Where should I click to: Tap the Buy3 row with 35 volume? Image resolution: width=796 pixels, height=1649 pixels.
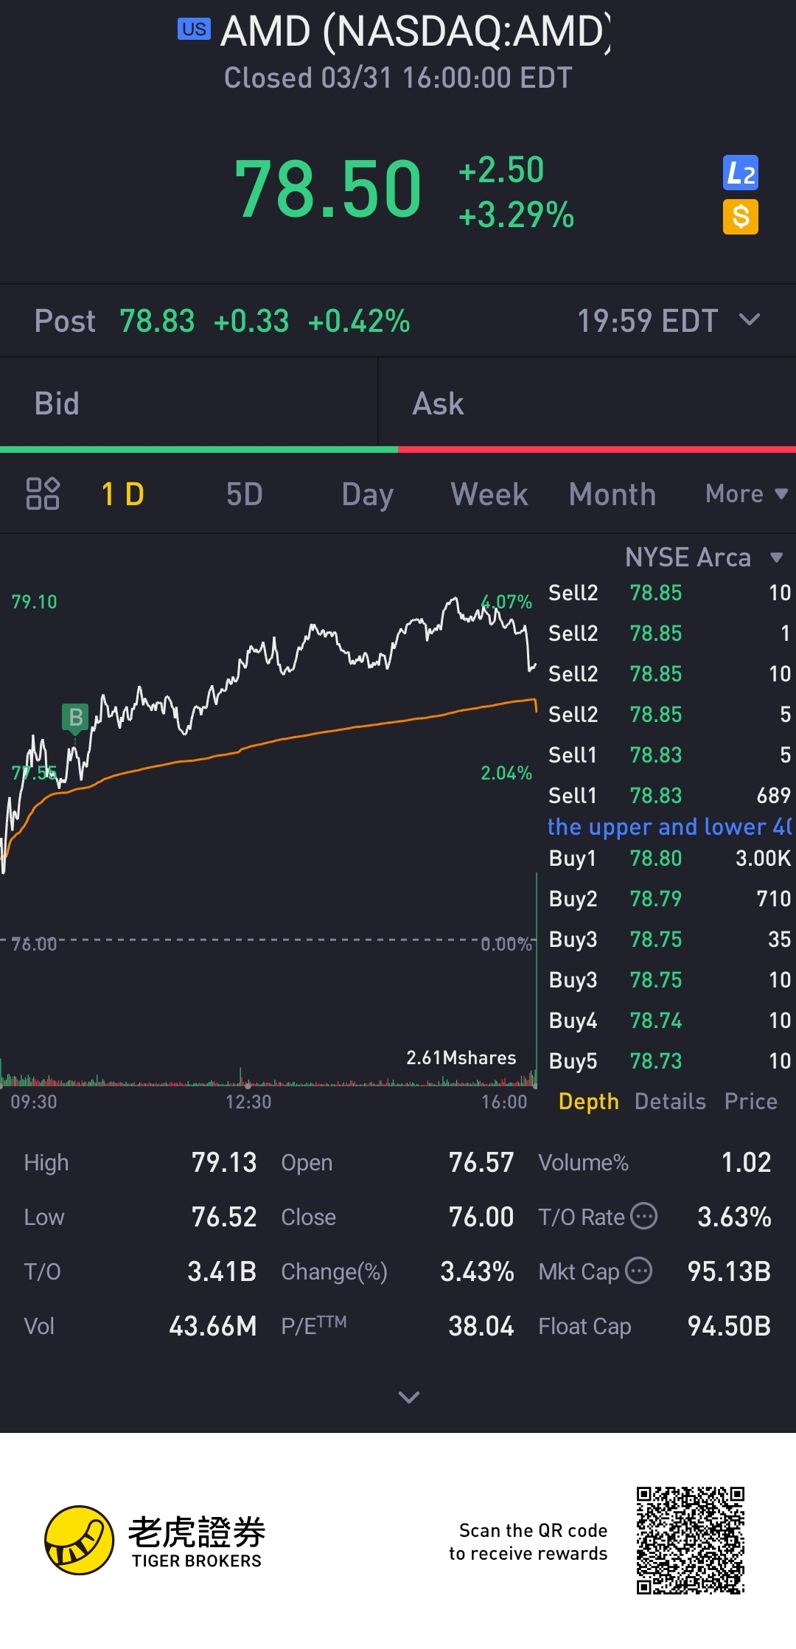coord(669,940)
